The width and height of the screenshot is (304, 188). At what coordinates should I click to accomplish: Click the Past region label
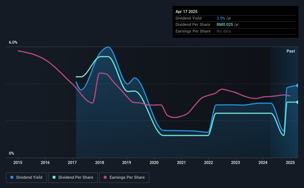click(291, 51)
